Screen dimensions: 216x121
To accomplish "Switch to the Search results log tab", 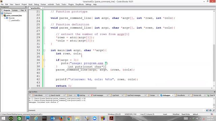I will (x=55, y=95).
